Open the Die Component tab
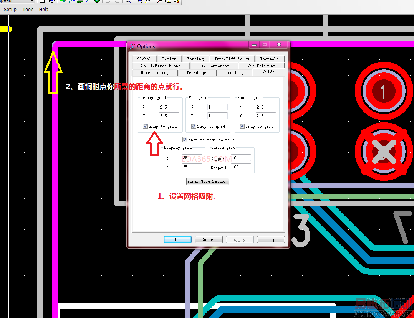The image size is (414, 318). point(214,66)
